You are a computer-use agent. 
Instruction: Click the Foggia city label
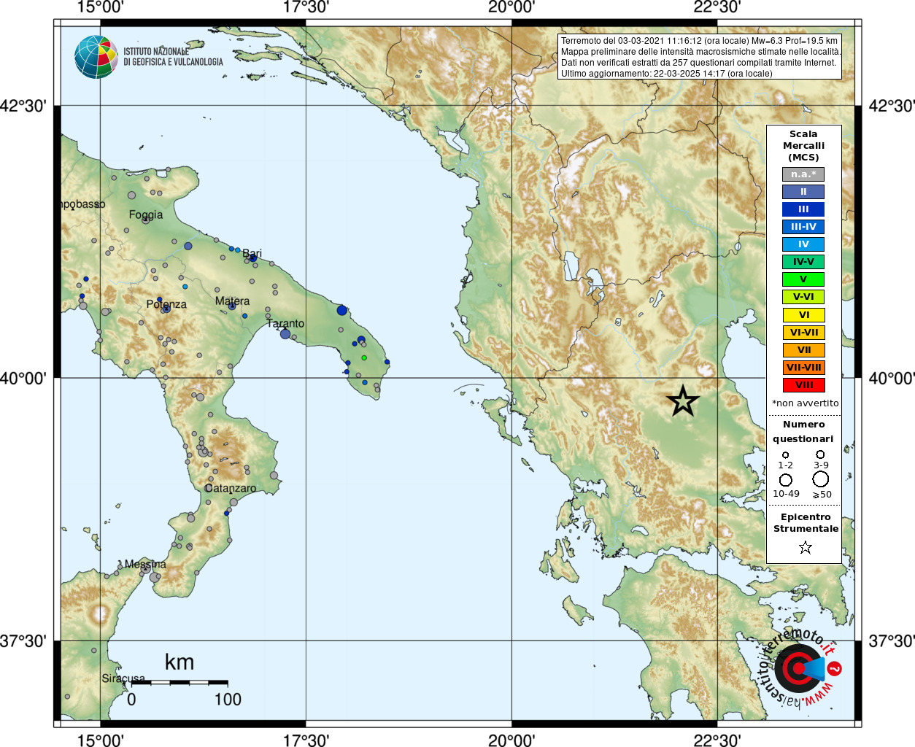pyautogui.click(x=146, y=214)
